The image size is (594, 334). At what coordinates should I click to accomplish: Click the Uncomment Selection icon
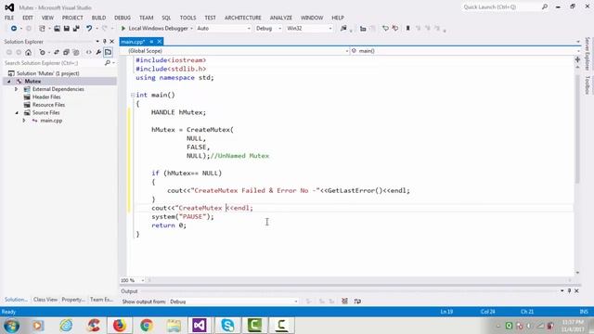[395, 29]
